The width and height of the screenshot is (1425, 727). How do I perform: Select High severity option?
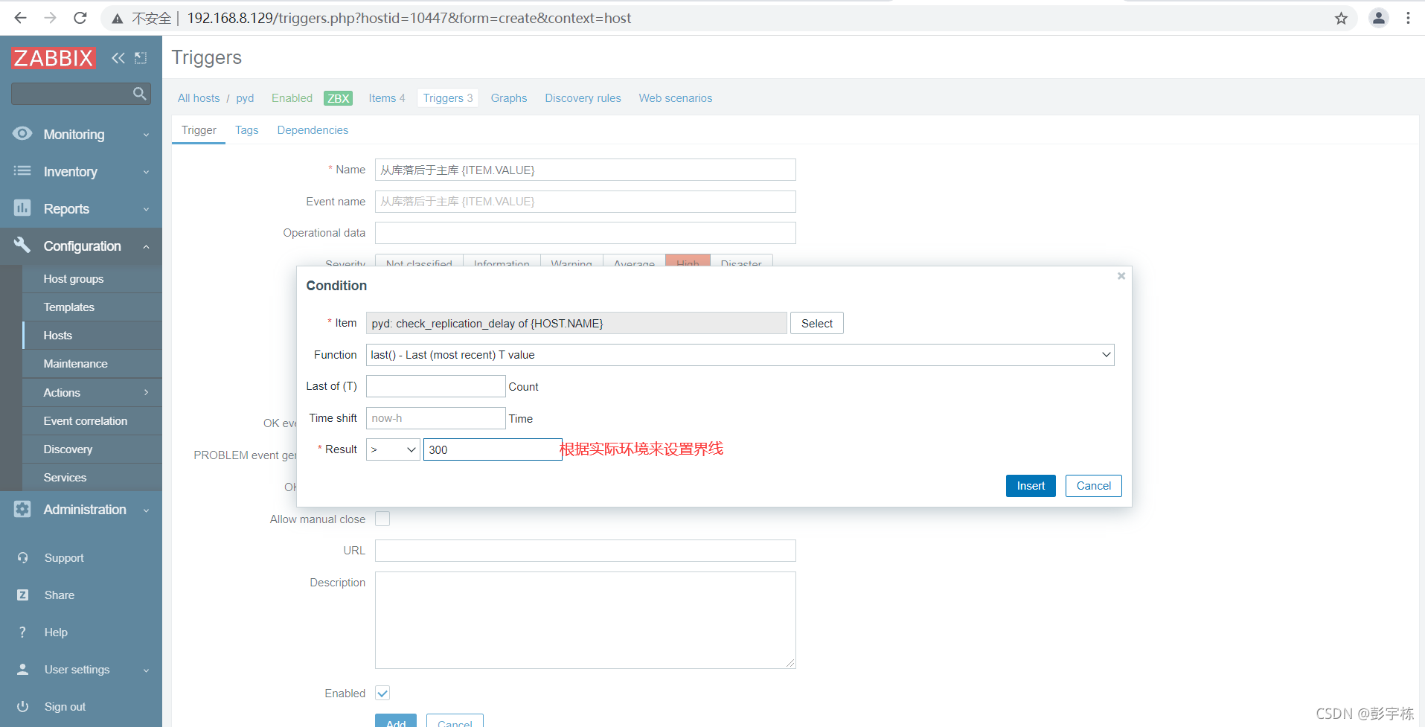(x=688, y=261)
